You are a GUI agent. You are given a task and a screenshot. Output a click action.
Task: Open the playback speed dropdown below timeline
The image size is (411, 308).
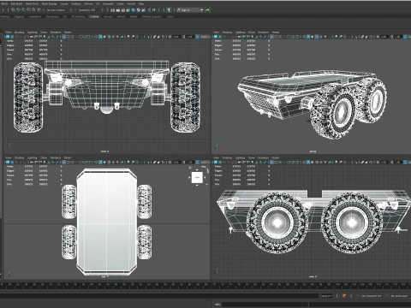point(325,296)
